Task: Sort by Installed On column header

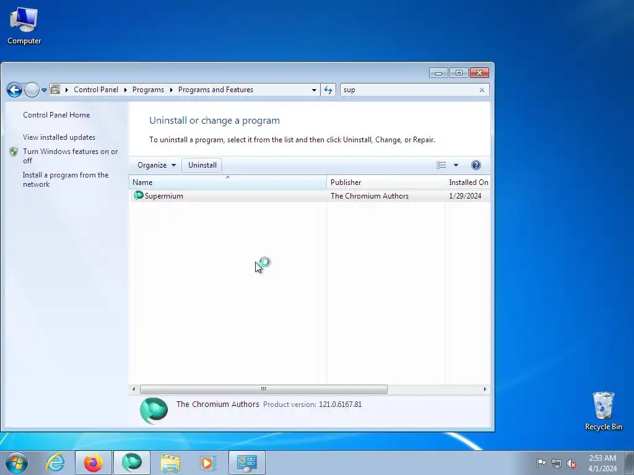Action: (x=468, y=182)
